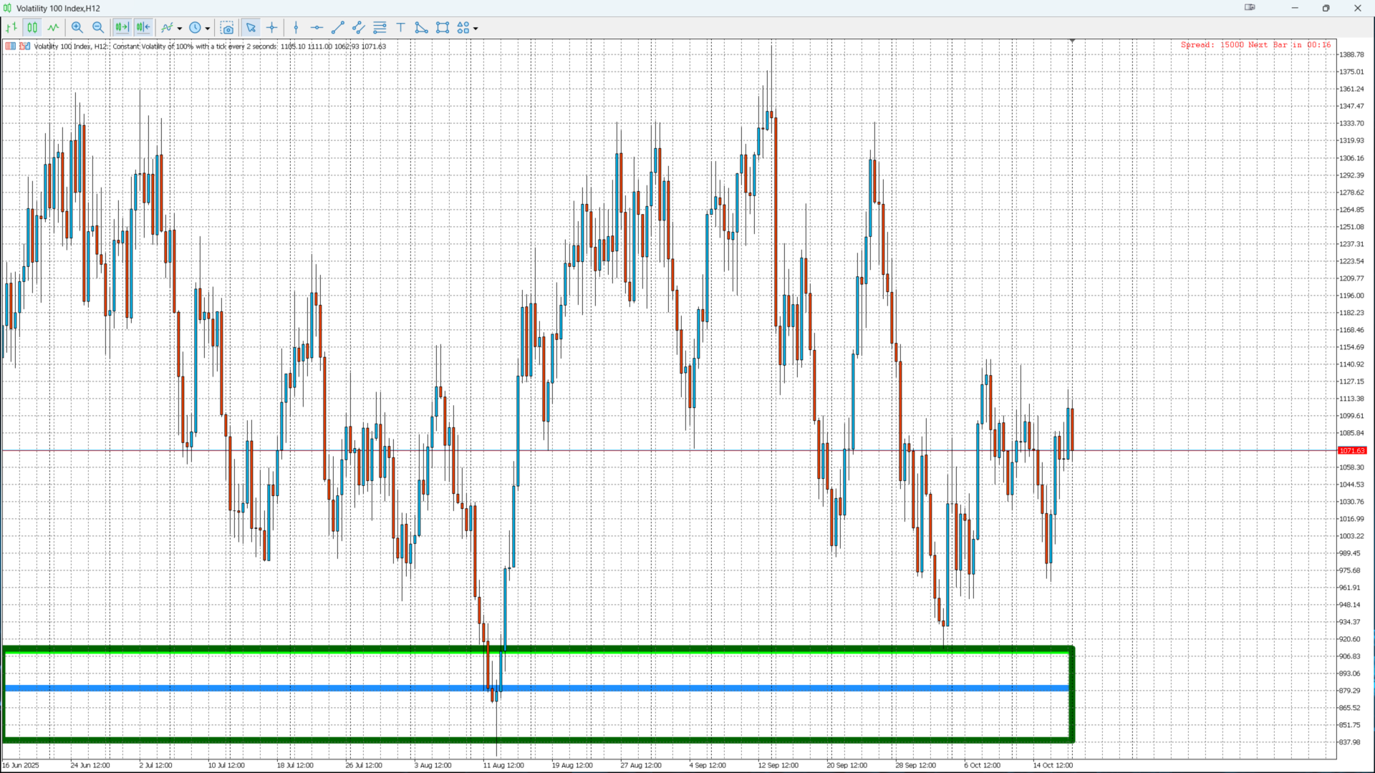Activate the crosshair tool
Viewport: 1375px width, 773px height.
click(x=272, y=28)
